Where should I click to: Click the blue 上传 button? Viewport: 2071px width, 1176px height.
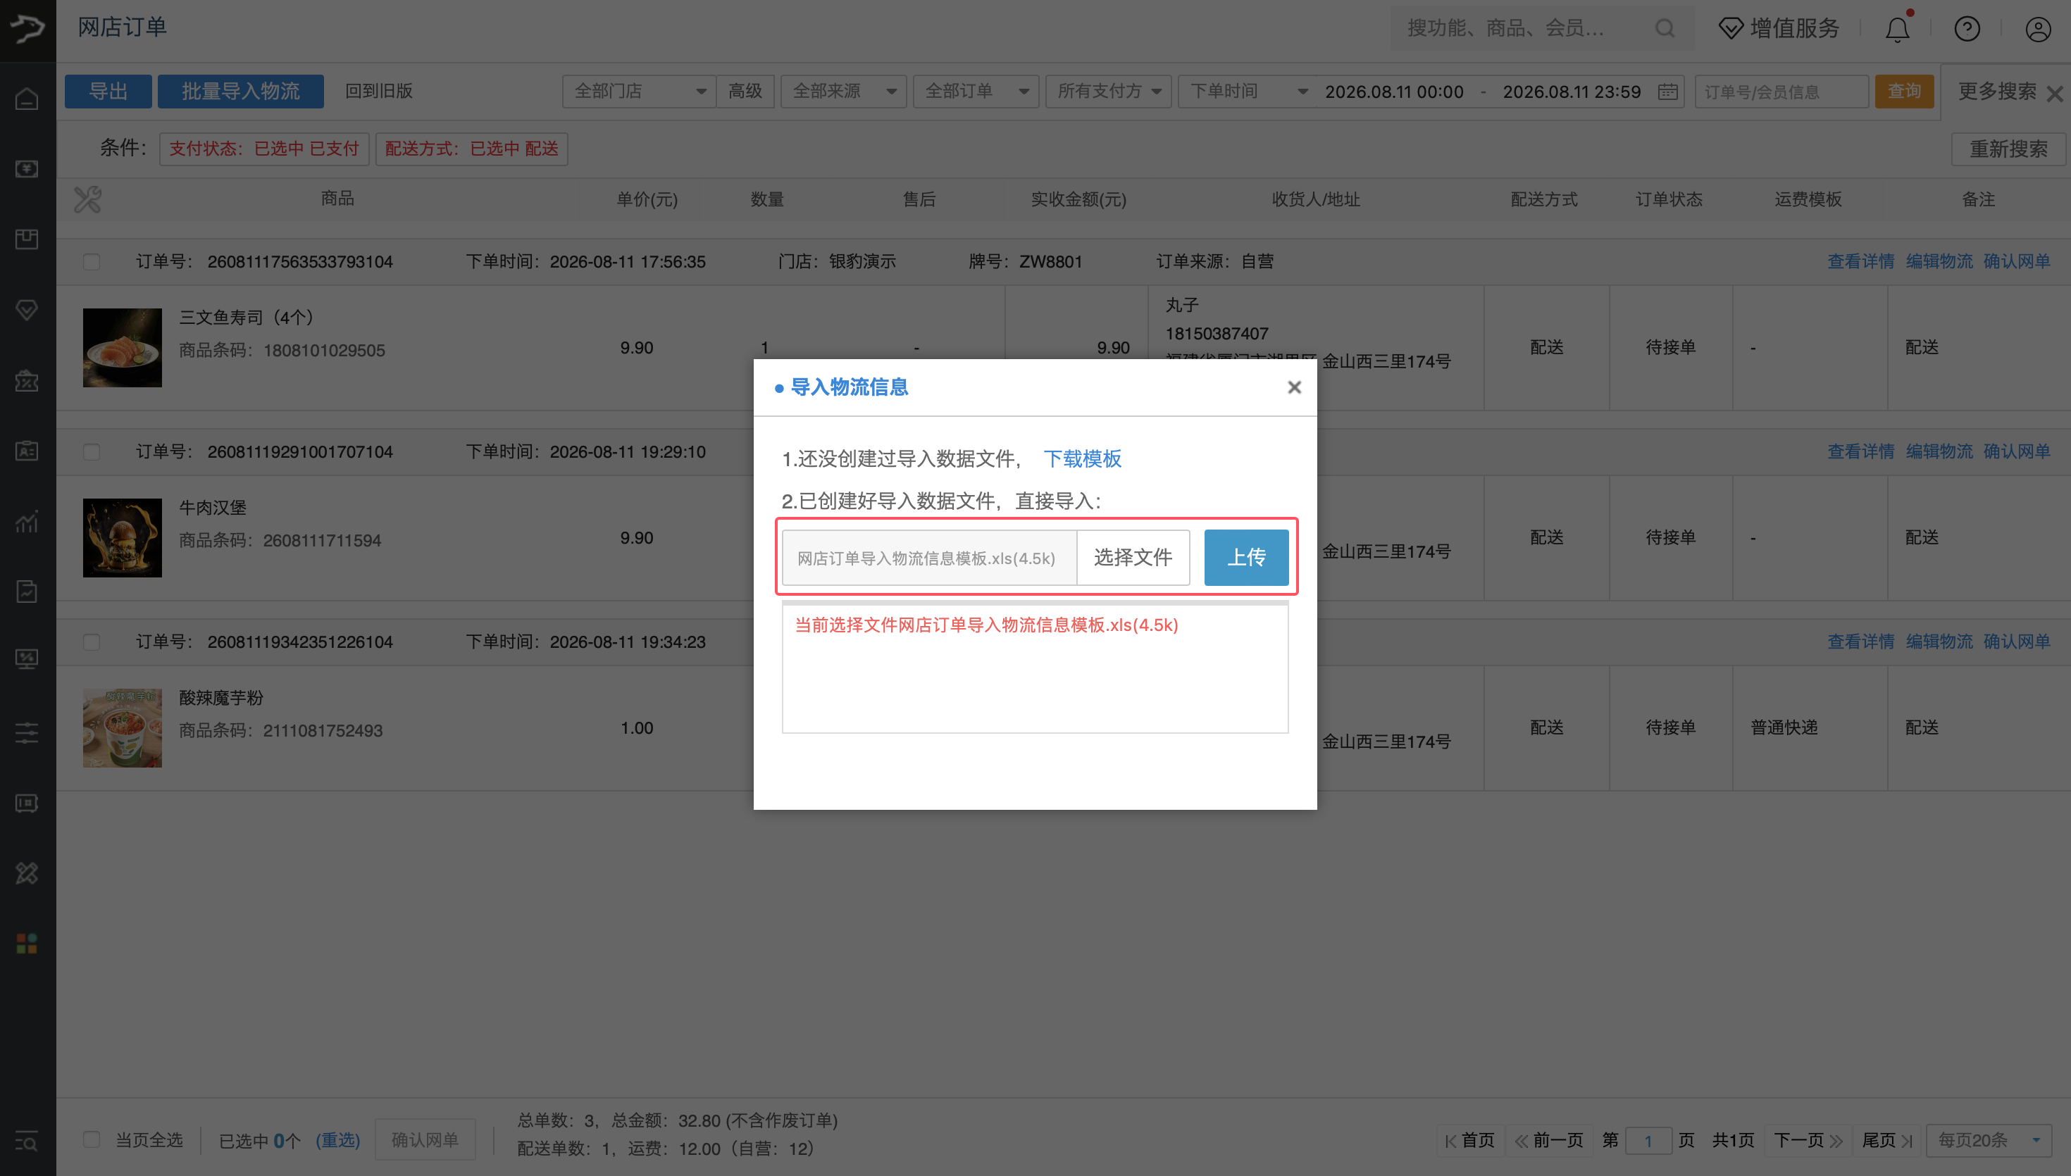1246,557
